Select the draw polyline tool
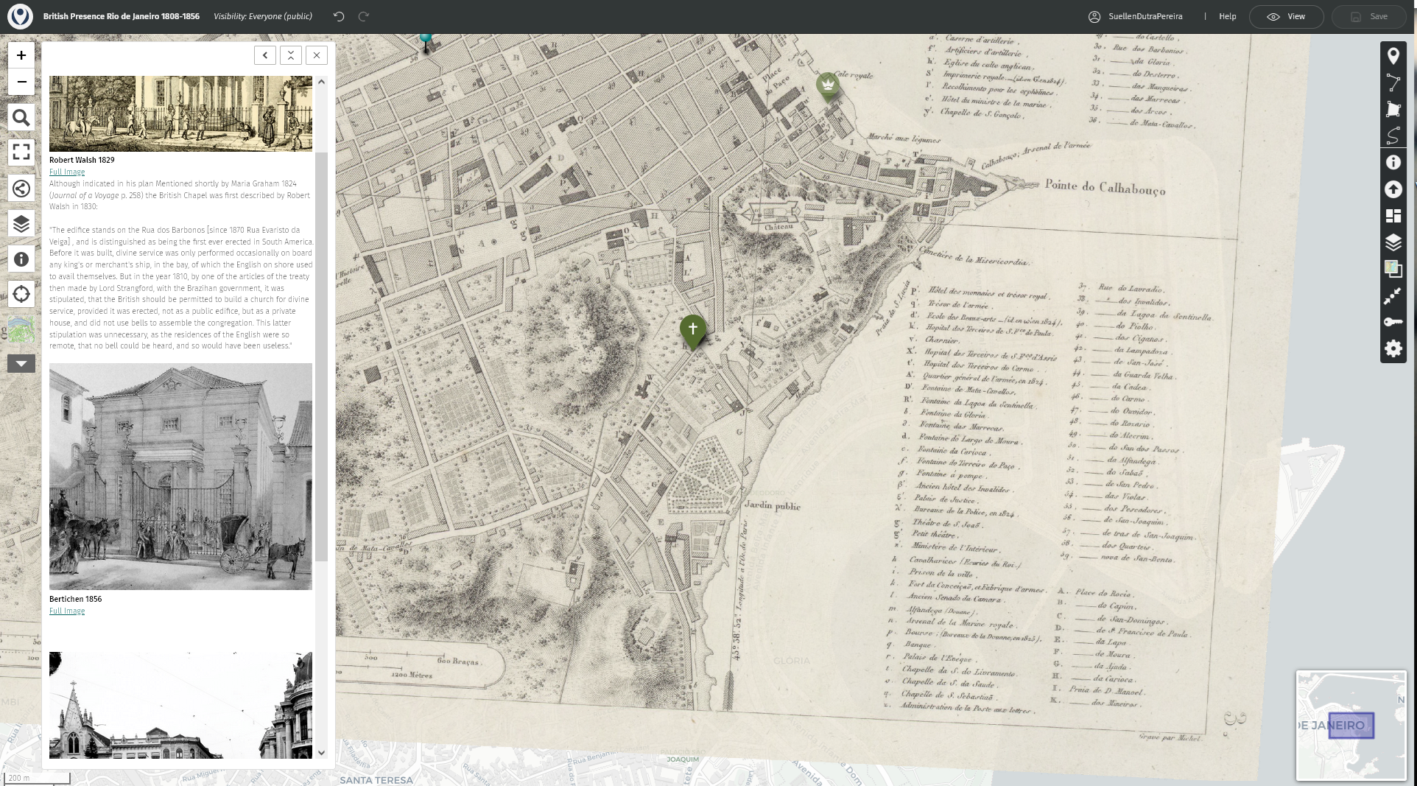The image size is (1417, 786). click(x=1393, y=83)
